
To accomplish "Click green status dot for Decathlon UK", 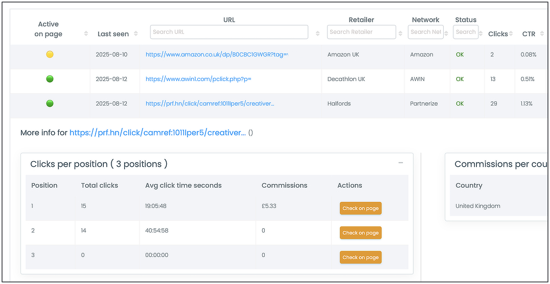I will click(x=50, y=79).
